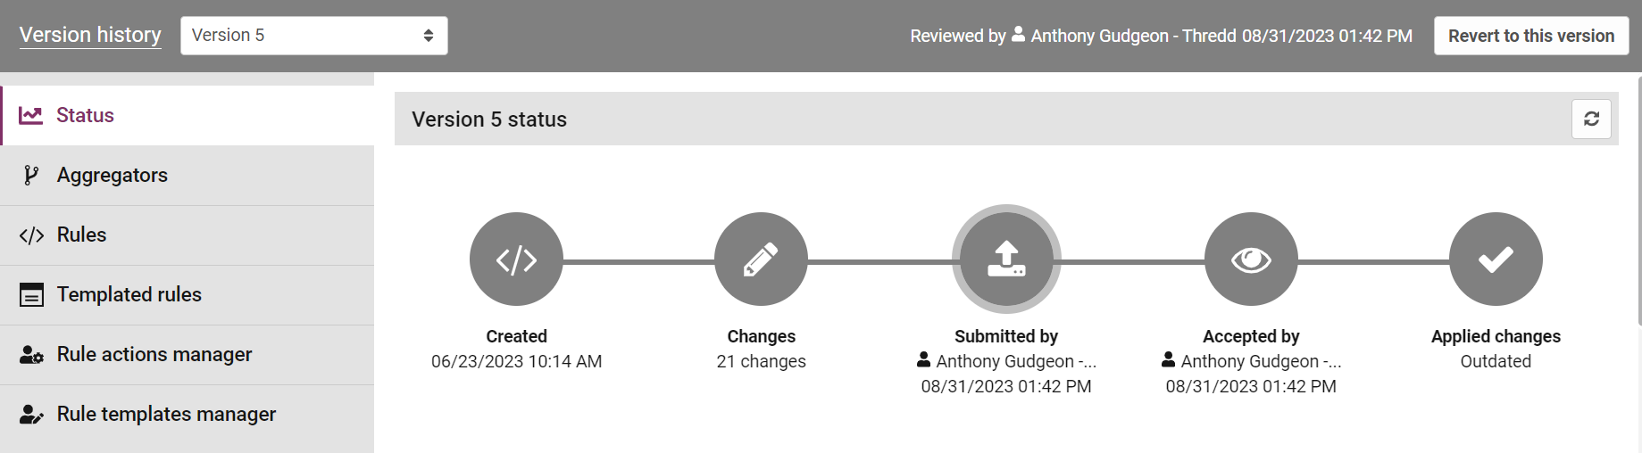1642x453 pixels.
Task: Click the Applied changes checkmark circle icon
Action: 1496,259
